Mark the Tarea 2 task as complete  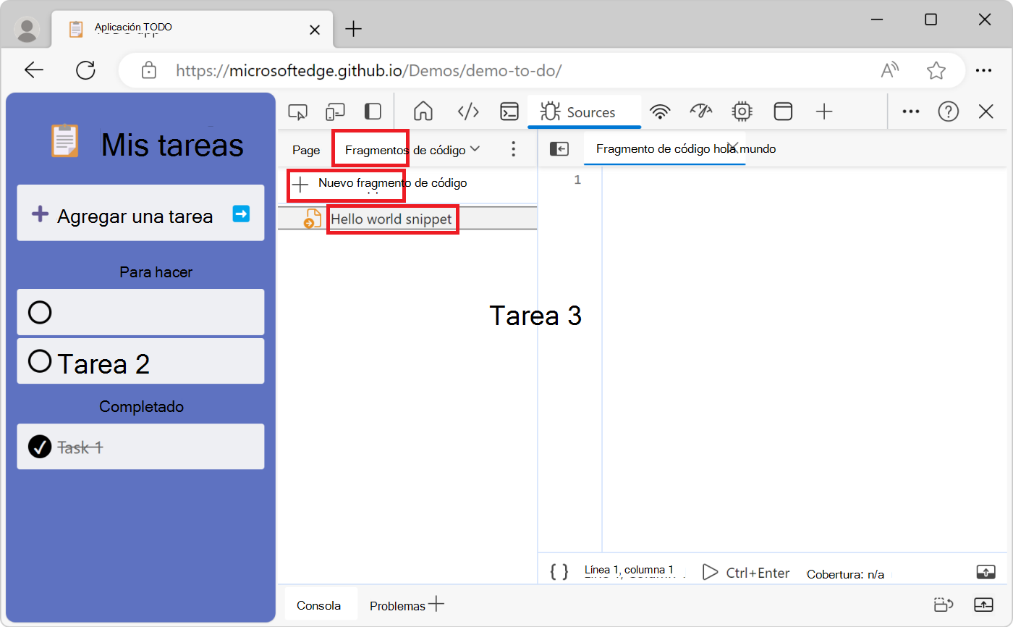40,361
